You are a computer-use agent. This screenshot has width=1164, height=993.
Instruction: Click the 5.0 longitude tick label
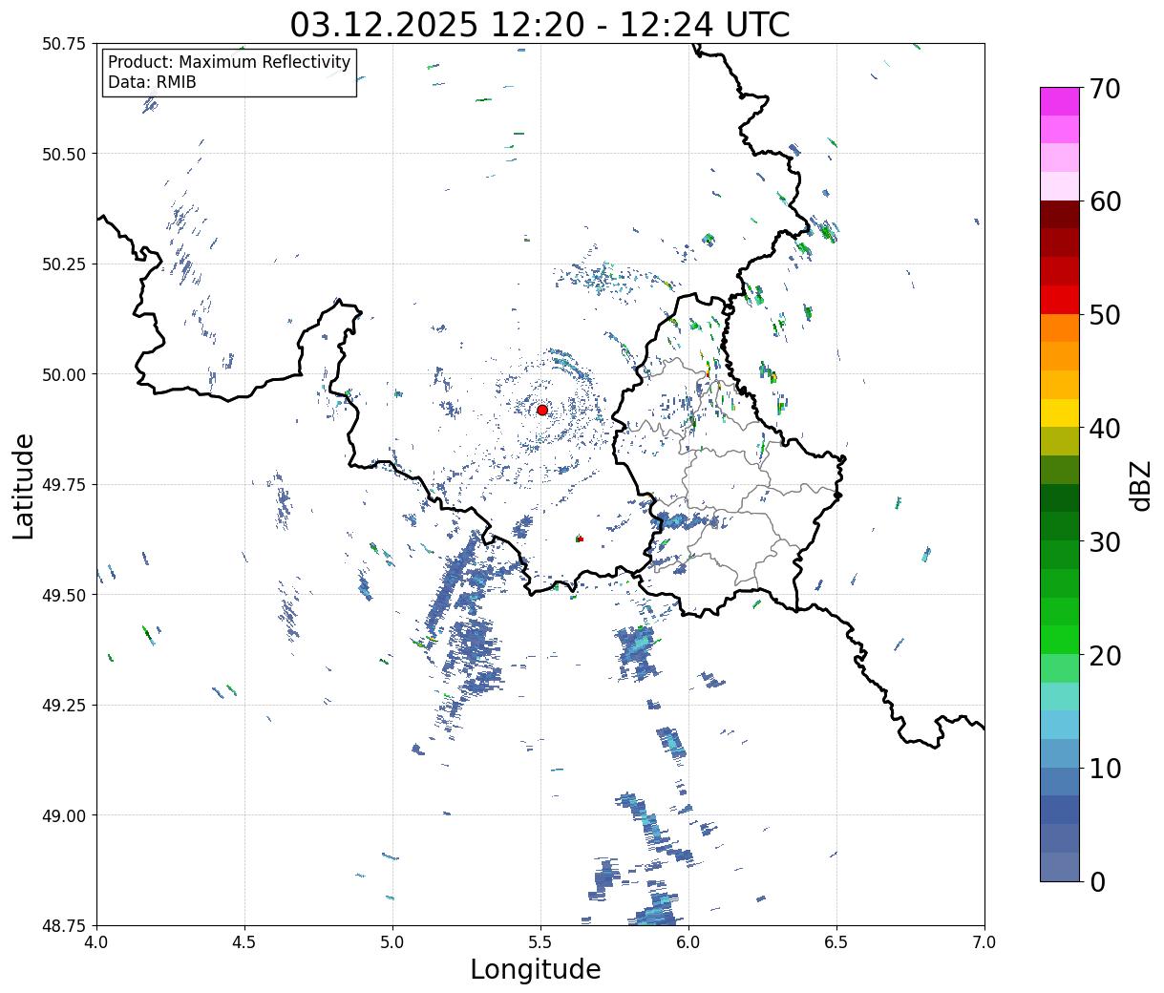[393, 942]
